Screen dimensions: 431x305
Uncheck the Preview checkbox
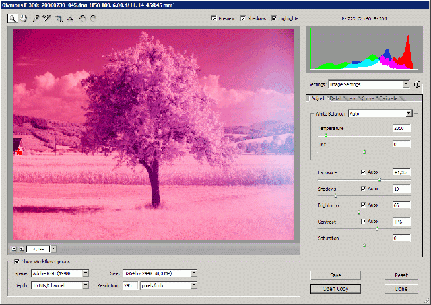coord(215,18)
